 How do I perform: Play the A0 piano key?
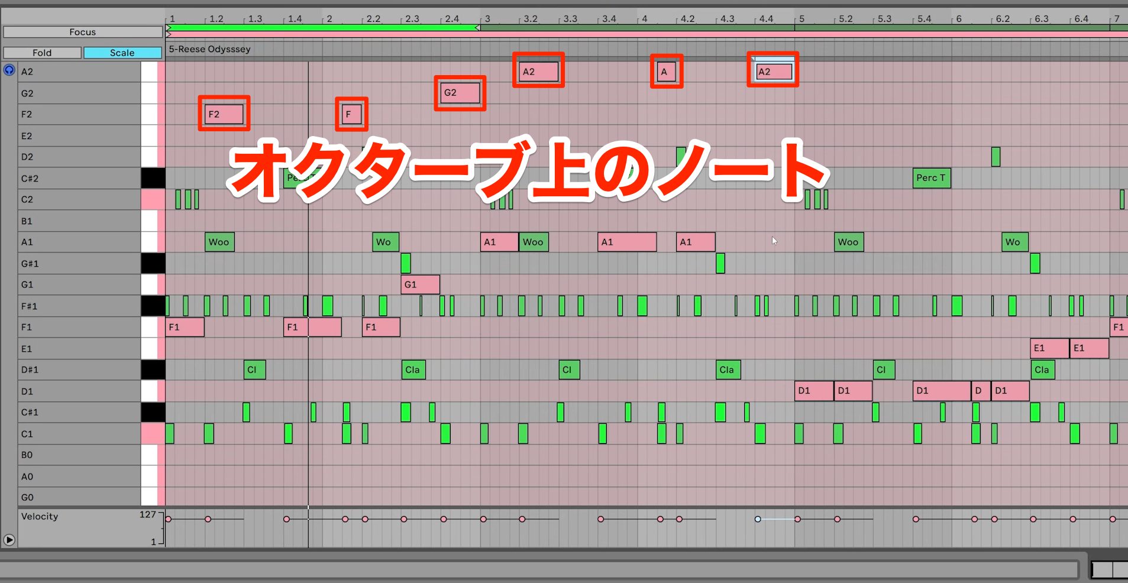point(149,476)
